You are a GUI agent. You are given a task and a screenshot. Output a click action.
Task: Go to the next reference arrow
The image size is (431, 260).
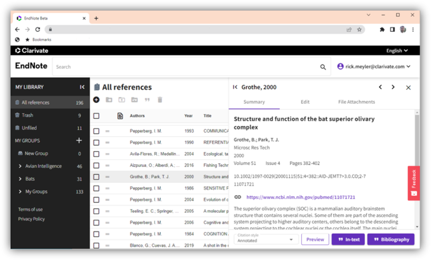point(393,87)
